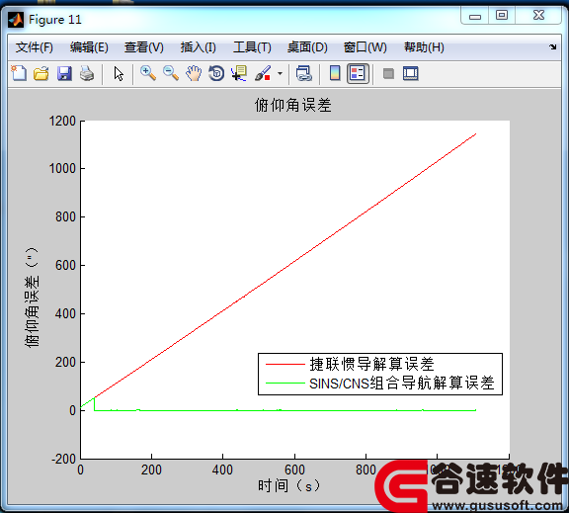Click the dock figure arrow at menu bar right
The width and height of the screenshot is (569, 513).
coord(552,46)
